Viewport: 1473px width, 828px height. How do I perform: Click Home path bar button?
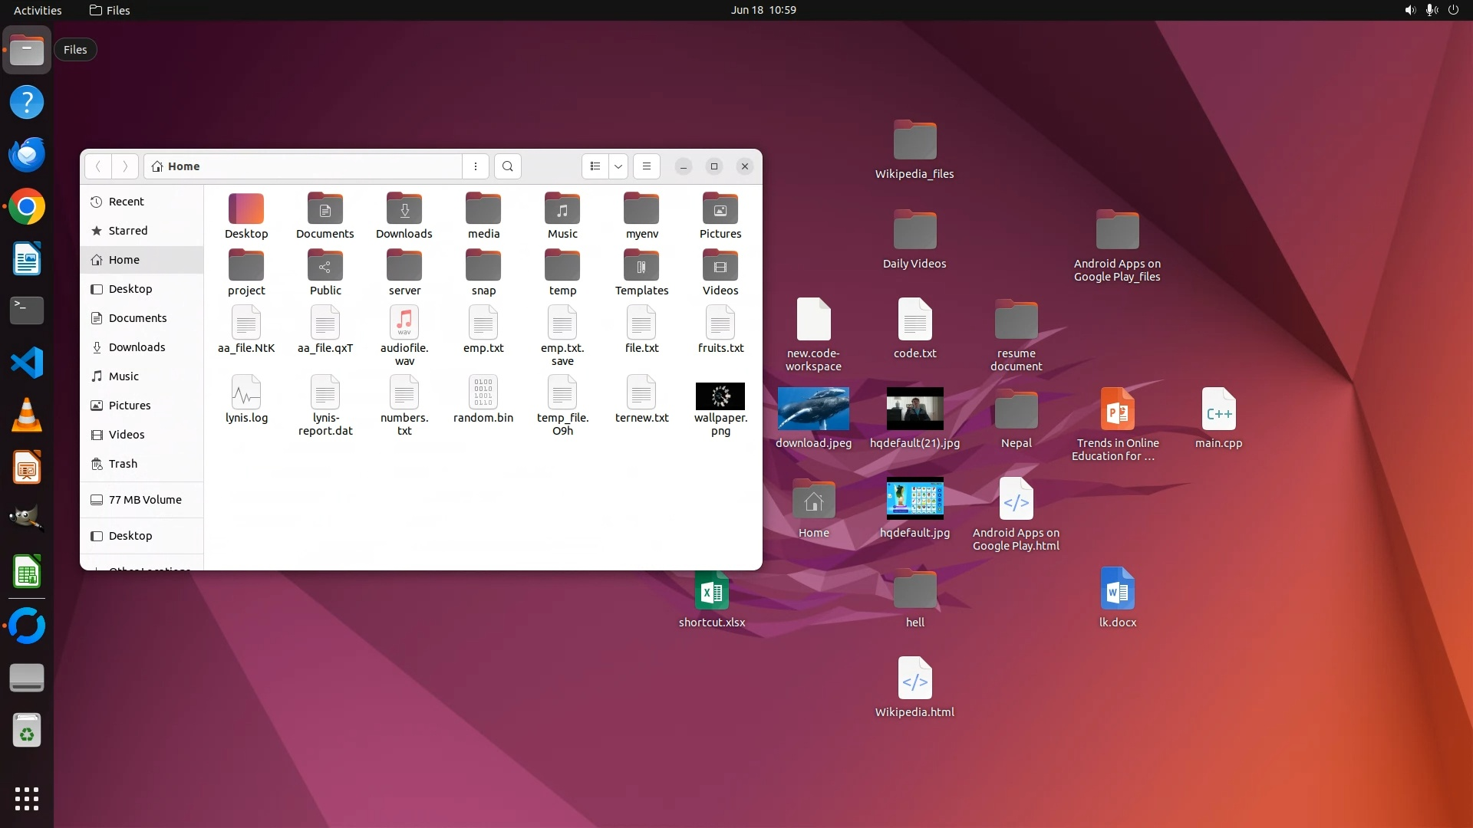[176, 166]
